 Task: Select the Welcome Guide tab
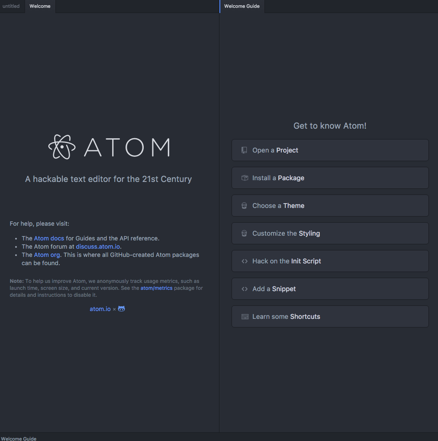(242, 6)
